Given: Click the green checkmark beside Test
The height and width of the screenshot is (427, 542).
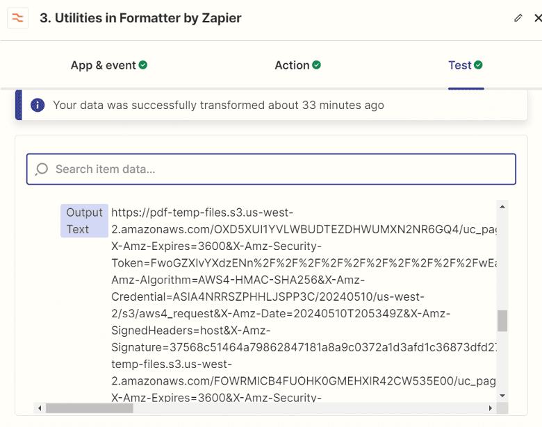Looking at the screenshot, I should pos(478,65).
